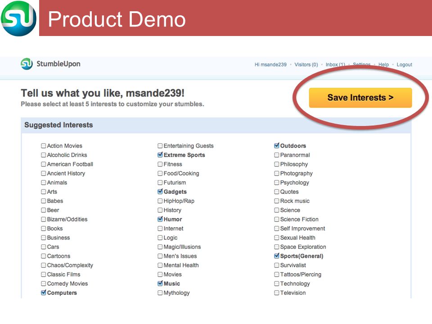This screenshot has width=432, height=324.
Task: Uncheck the Sports(General) checkbox
Action: pyautogui.click(x=277, y=256)
